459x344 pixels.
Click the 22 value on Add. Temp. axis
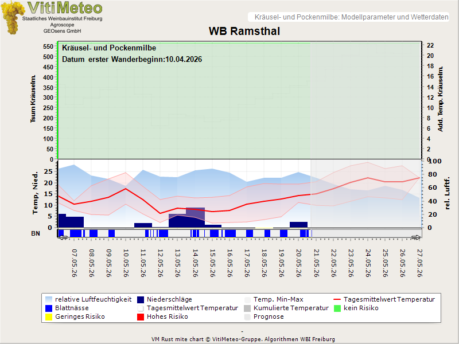pos(430,45)
